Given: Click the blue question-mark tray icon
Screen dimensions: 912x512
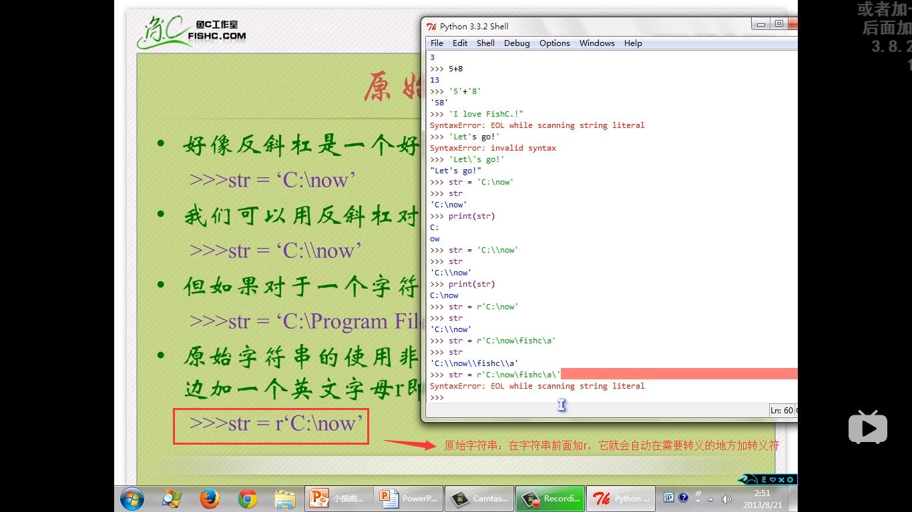Looking at the screenshot, I should (682, 497).
